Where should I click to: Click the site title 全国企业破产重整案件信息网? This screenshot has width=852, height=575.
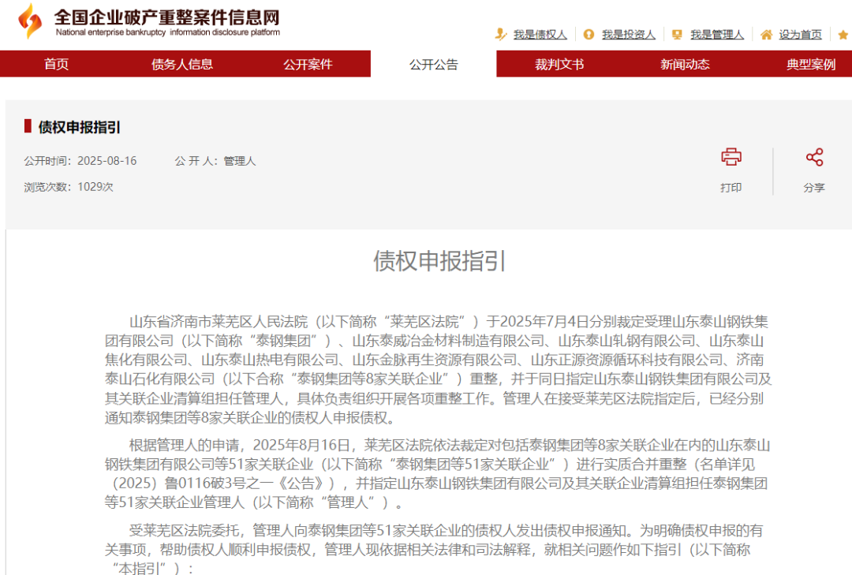pos(166,17)
